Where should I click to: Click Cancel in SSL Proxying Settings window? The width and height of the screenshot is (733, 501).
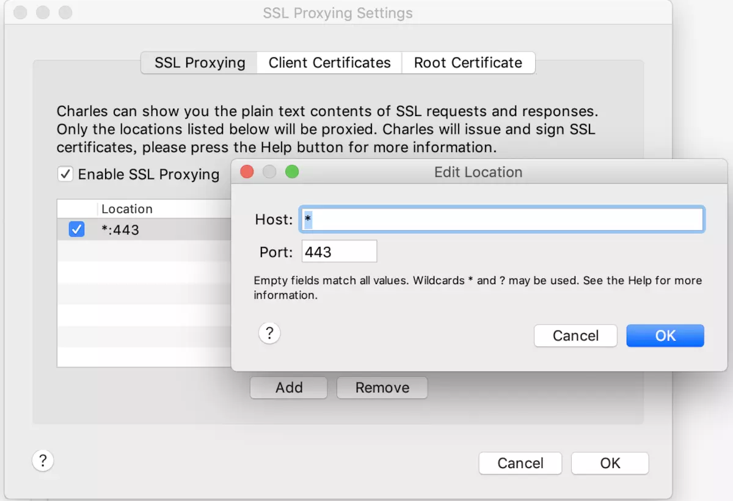[520, 463]
